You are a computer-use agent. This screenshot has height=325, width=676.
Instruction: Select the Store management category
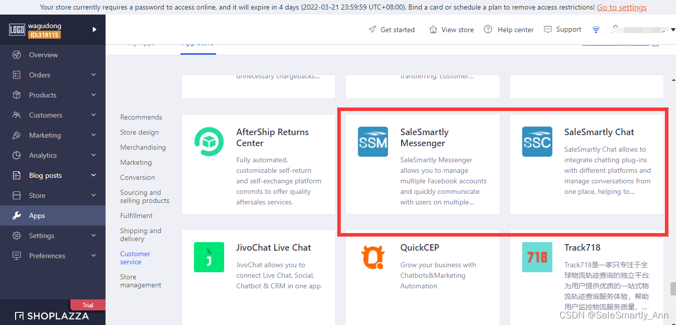tap(141, 281)
